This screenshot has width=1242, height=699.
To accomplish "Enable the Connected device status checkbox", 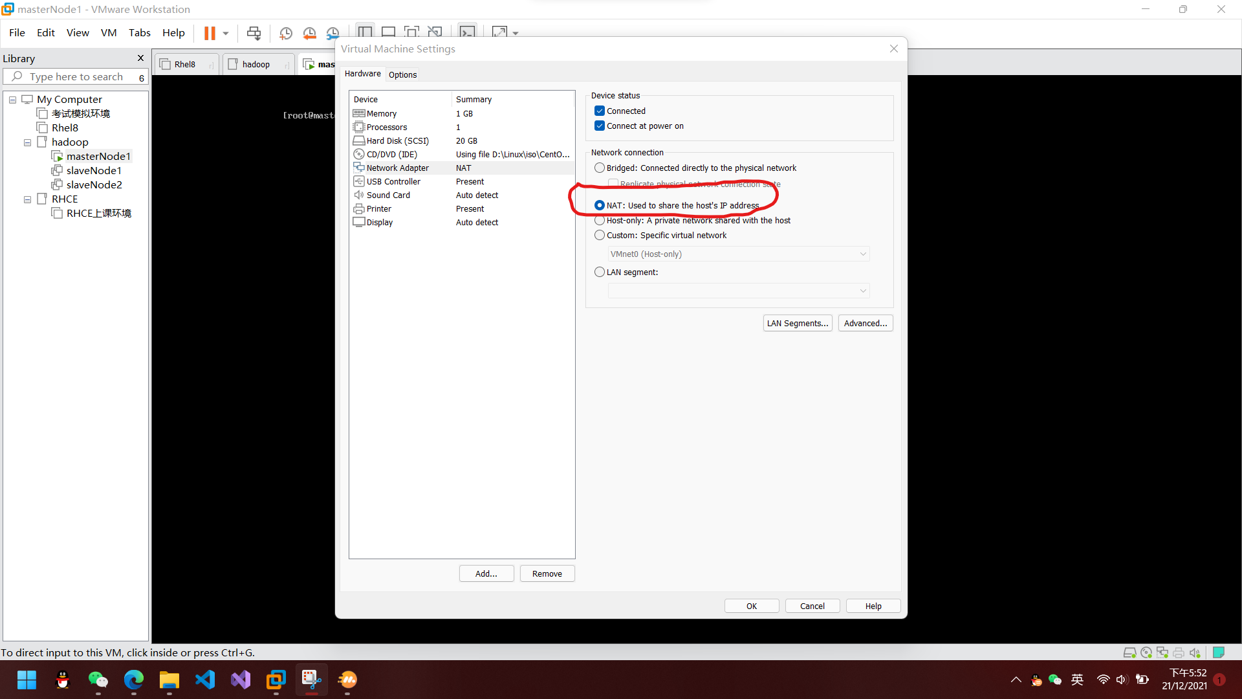I will [600, 110].
